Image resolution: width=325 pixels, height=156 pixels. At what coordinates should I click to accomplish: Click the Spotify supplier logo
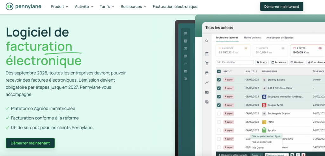pos(264,130)
